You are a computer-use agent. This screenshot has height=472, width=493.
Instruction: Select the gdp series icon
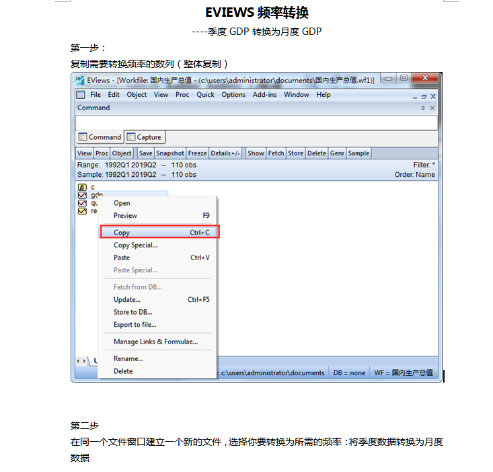82,195
